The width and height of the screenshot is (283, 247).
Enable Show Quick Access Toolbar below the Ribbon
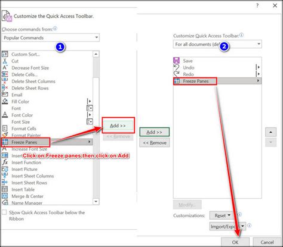(x=4, y=212)
